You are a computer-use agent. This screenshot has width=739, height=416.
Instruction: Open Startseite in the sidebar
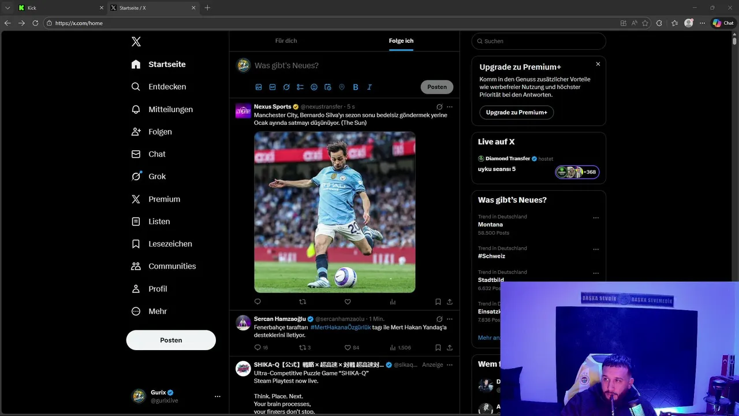(x=158, y=64)
